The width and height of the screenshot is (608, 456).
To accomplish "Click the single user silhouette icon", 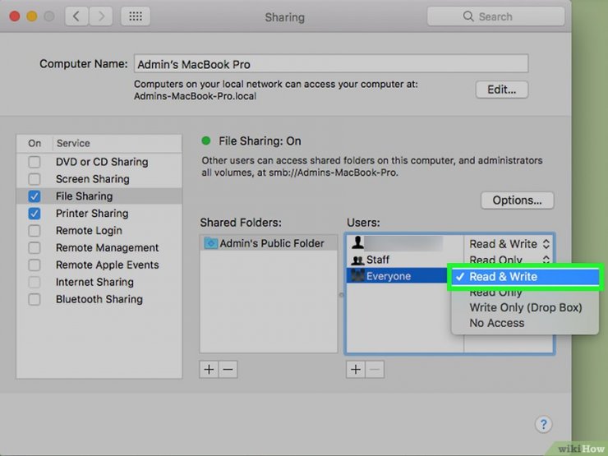I will (357, 242).
